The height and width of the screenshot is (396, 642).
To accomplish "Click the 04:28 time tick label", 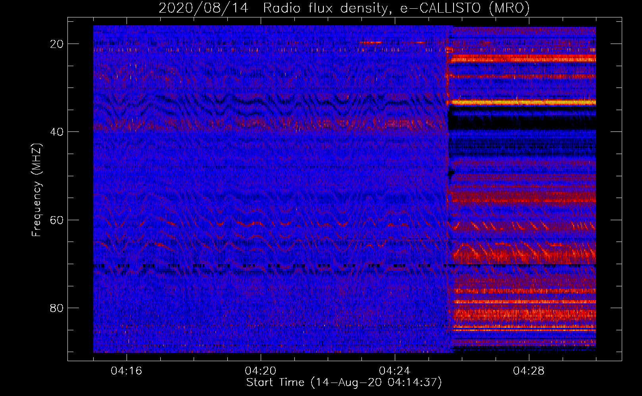I will coord(529,371).
